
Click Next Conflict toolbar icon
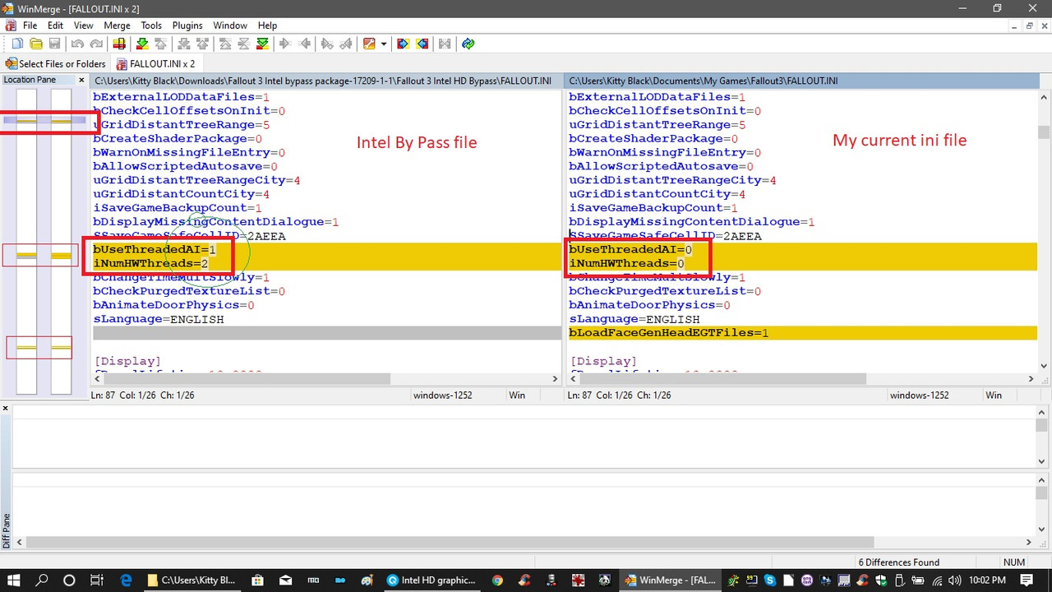(183, 44)
